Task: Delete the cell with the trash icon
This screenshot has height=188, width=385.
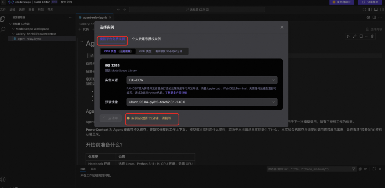Action: coord(372,36)
